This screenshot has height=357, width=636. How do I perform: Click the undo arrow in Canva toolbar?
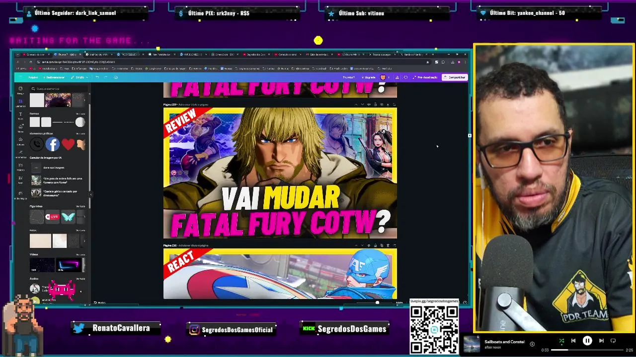97,77
